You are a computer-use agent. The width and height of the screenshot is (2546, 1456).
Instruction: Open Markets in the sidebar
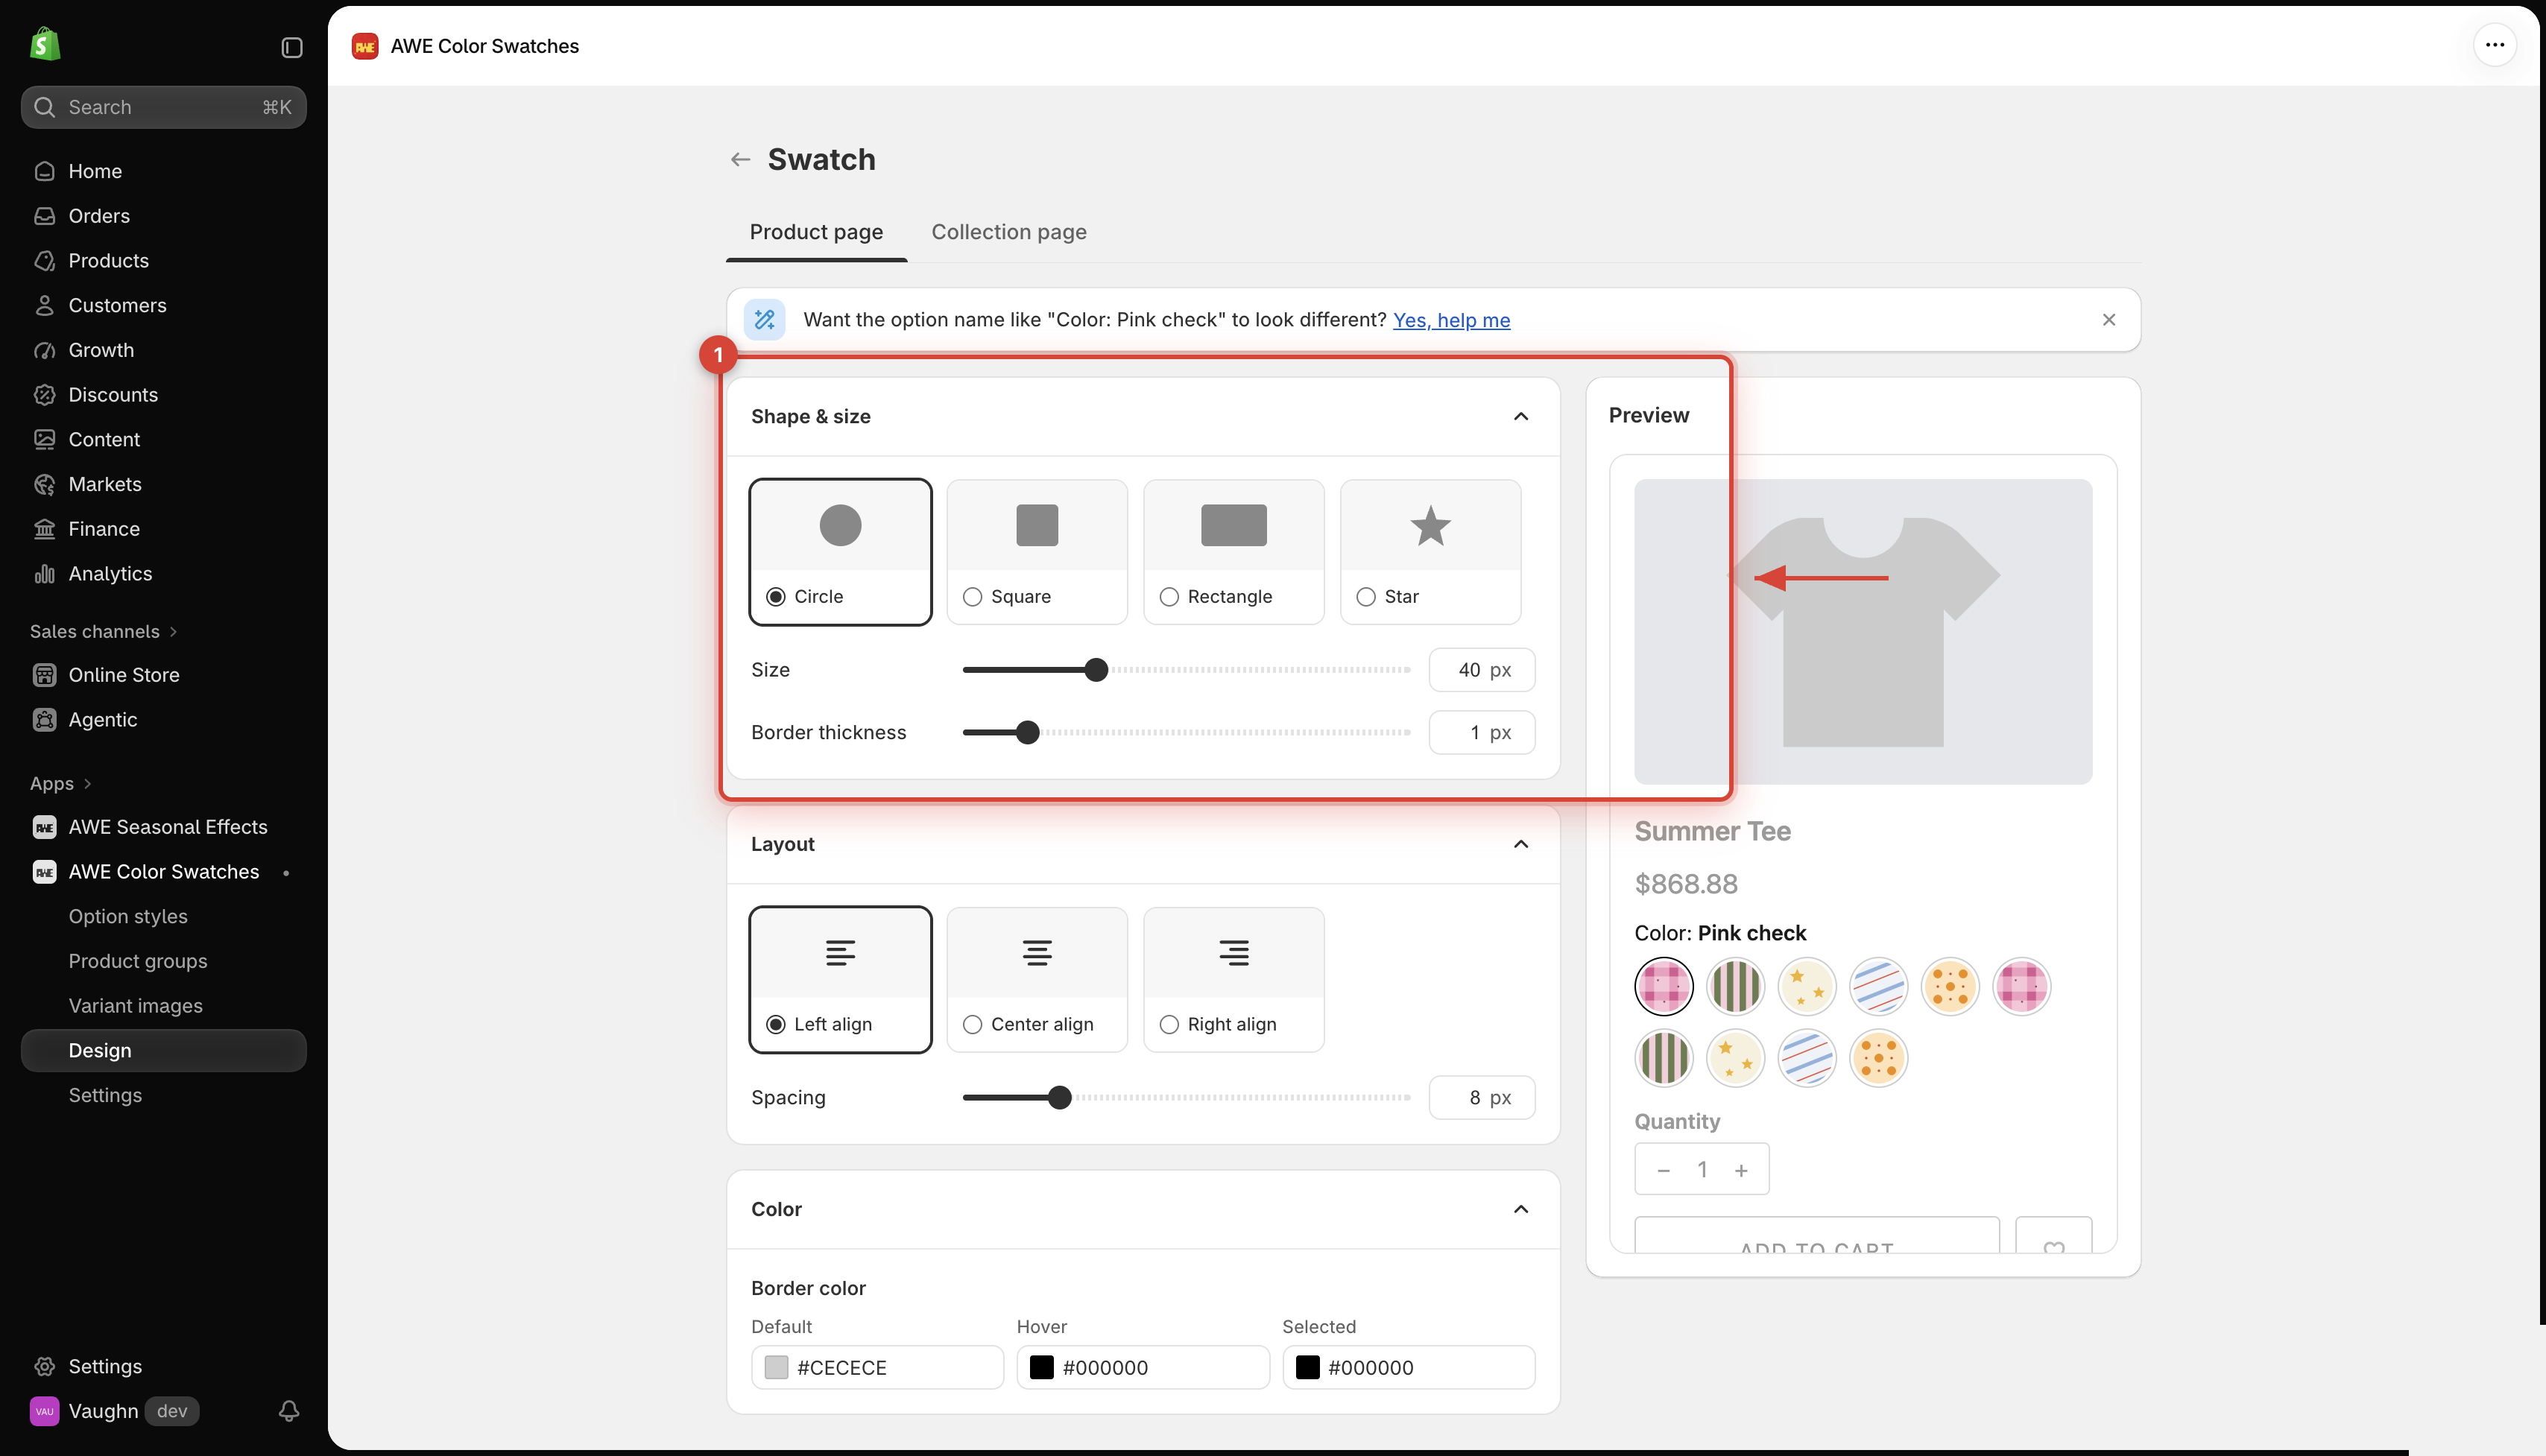point(164,484)
